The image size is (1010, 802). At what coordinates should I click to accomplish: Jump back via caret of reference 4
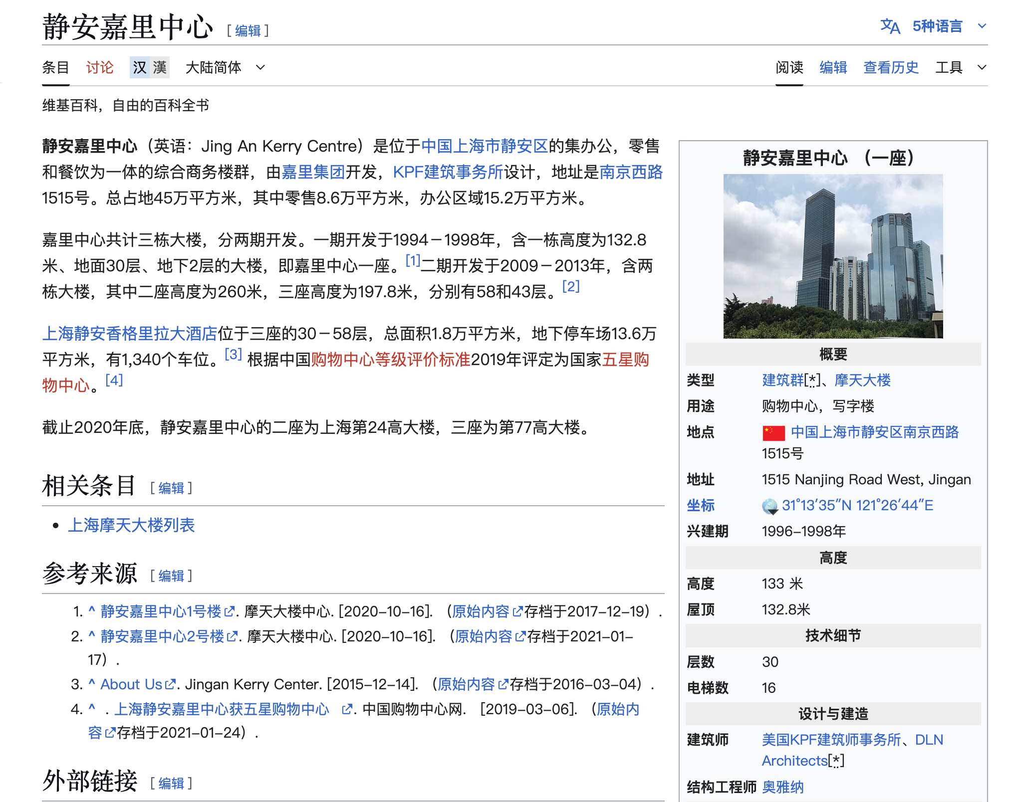92,707
